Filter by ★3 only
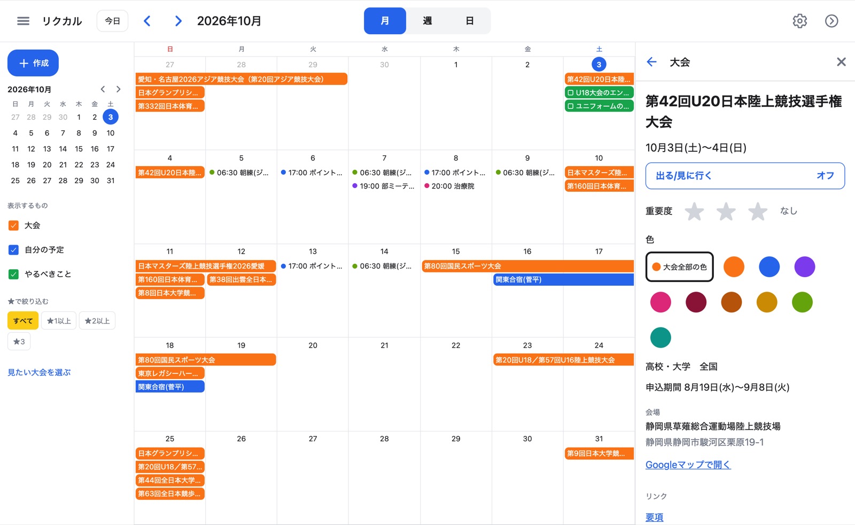Image resolution: width=855 pixels, height=525 pixels. click(x=19, y=341)
